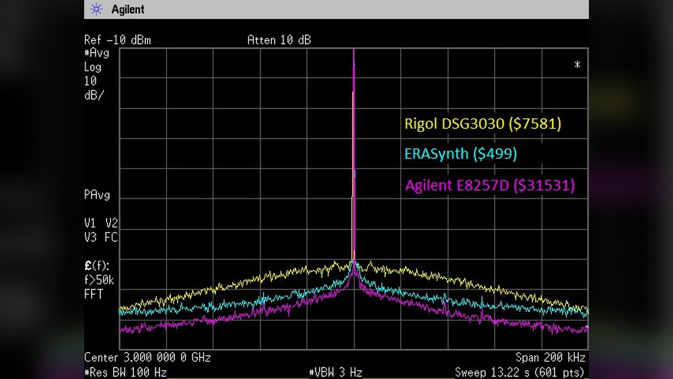Click the '#VBW 3 Hz' readout

click(336, 372)
